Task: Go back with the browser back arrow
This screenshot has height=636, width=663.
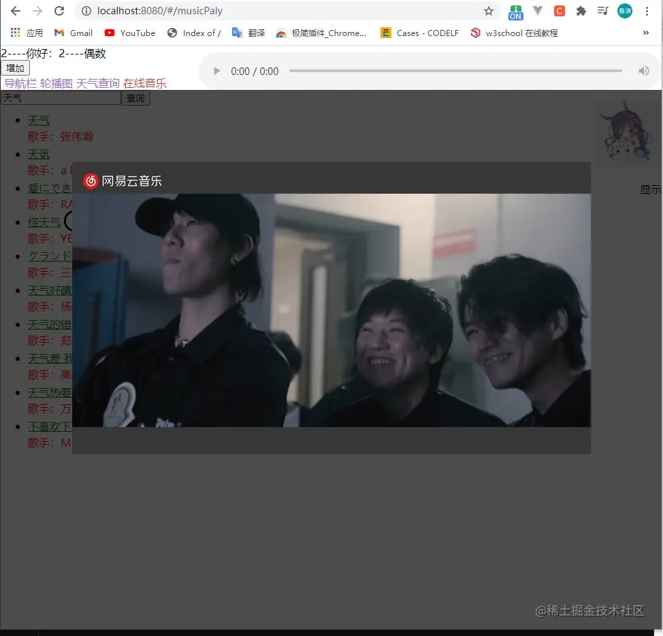Action: tap(15, 11)
